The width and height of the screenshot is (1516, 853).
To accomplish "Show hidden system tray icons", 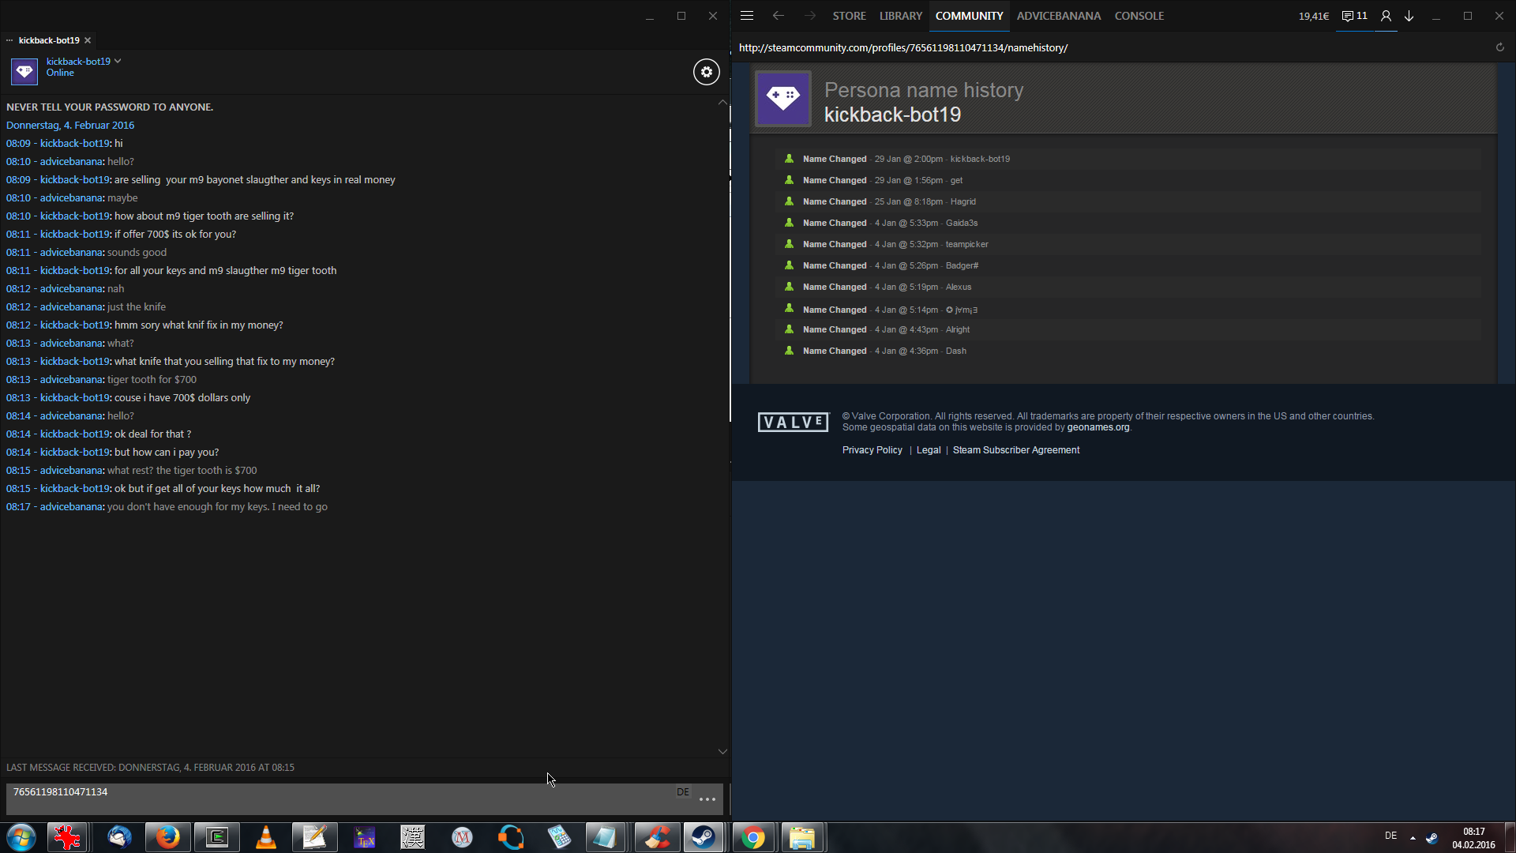I will (1413, 837).
